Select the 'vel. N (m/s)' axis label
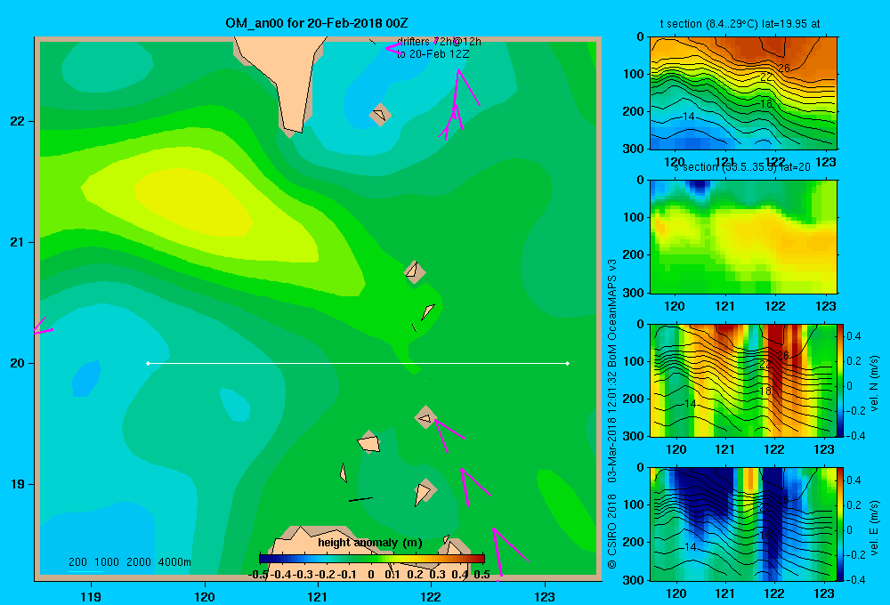The image size is (890, 605). 874,383
